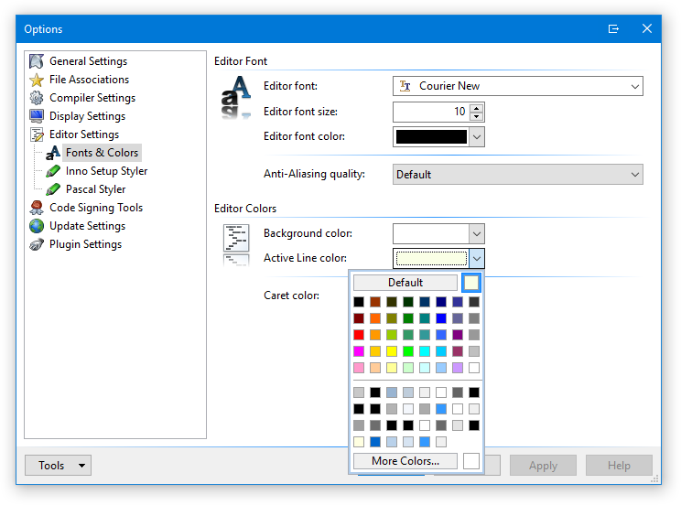This screenshot has height=505, width=681.
Task: Click the Default button in color picker
Action: click(405, 283)
